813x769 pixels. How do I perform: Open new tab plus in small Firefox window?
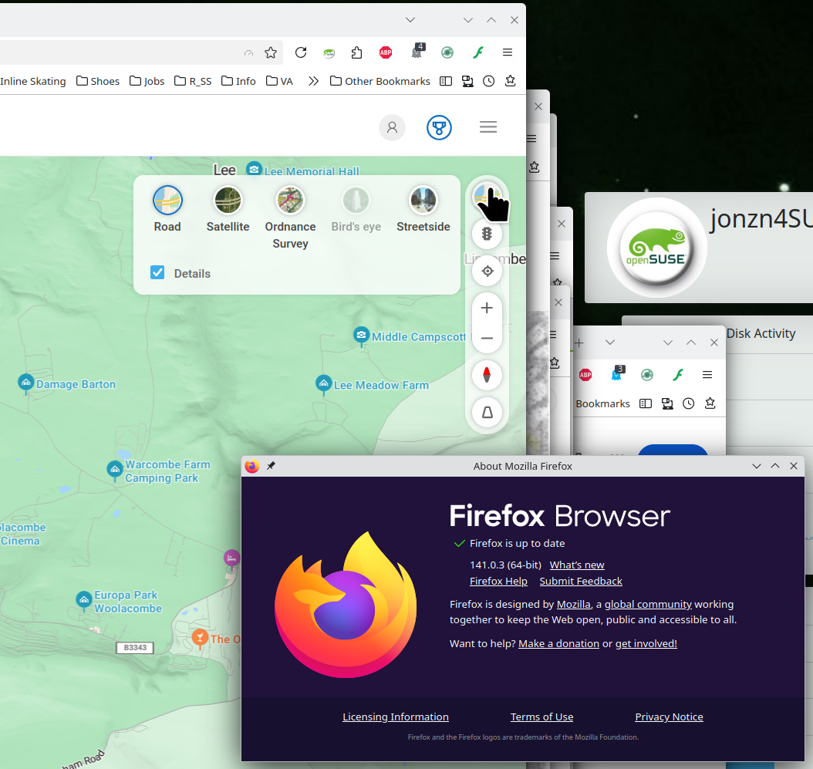point(579,342)
